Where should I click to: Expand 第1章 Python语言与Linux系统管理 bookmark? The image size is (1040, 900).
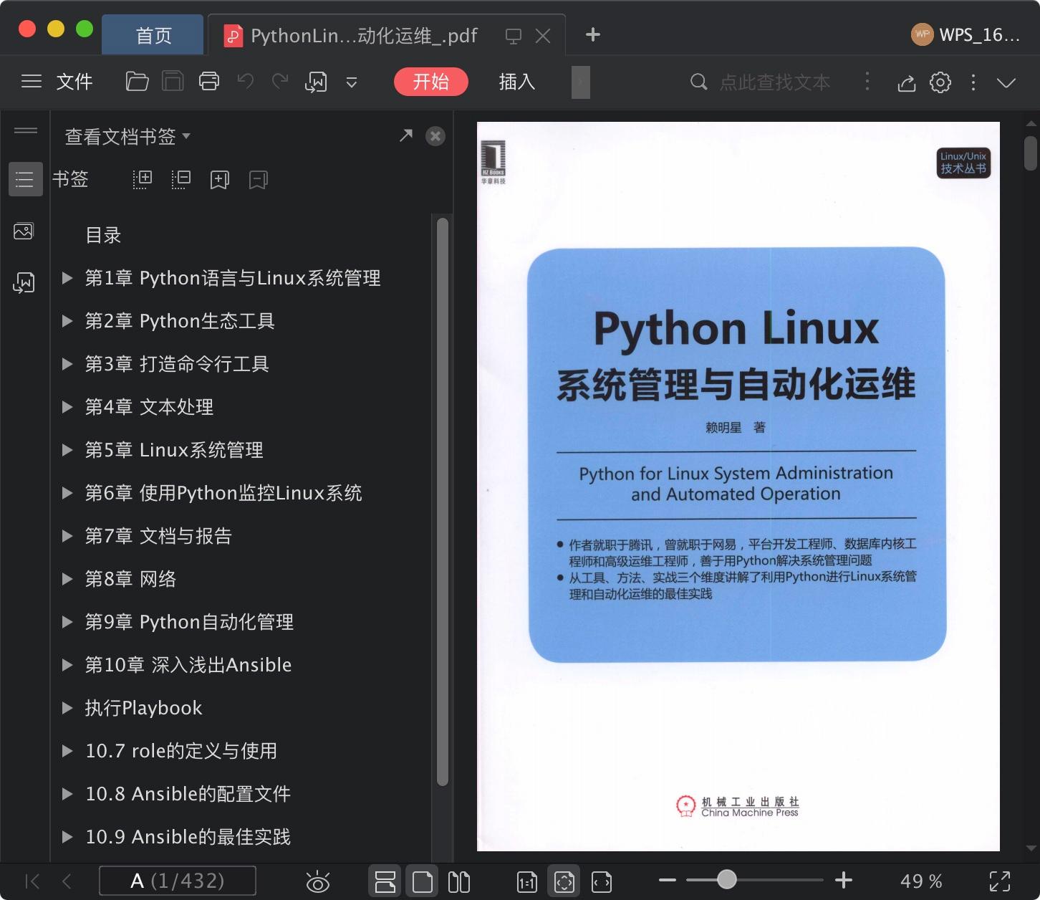pos(67,278)
